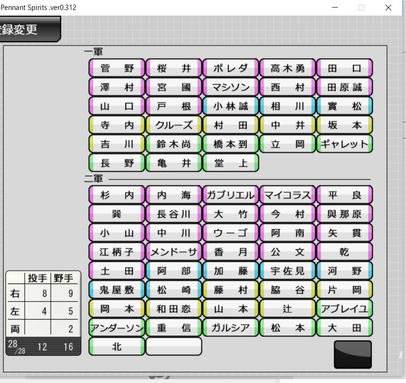Select player 片岡
The image size is (406, 383).
coord(345,290)
